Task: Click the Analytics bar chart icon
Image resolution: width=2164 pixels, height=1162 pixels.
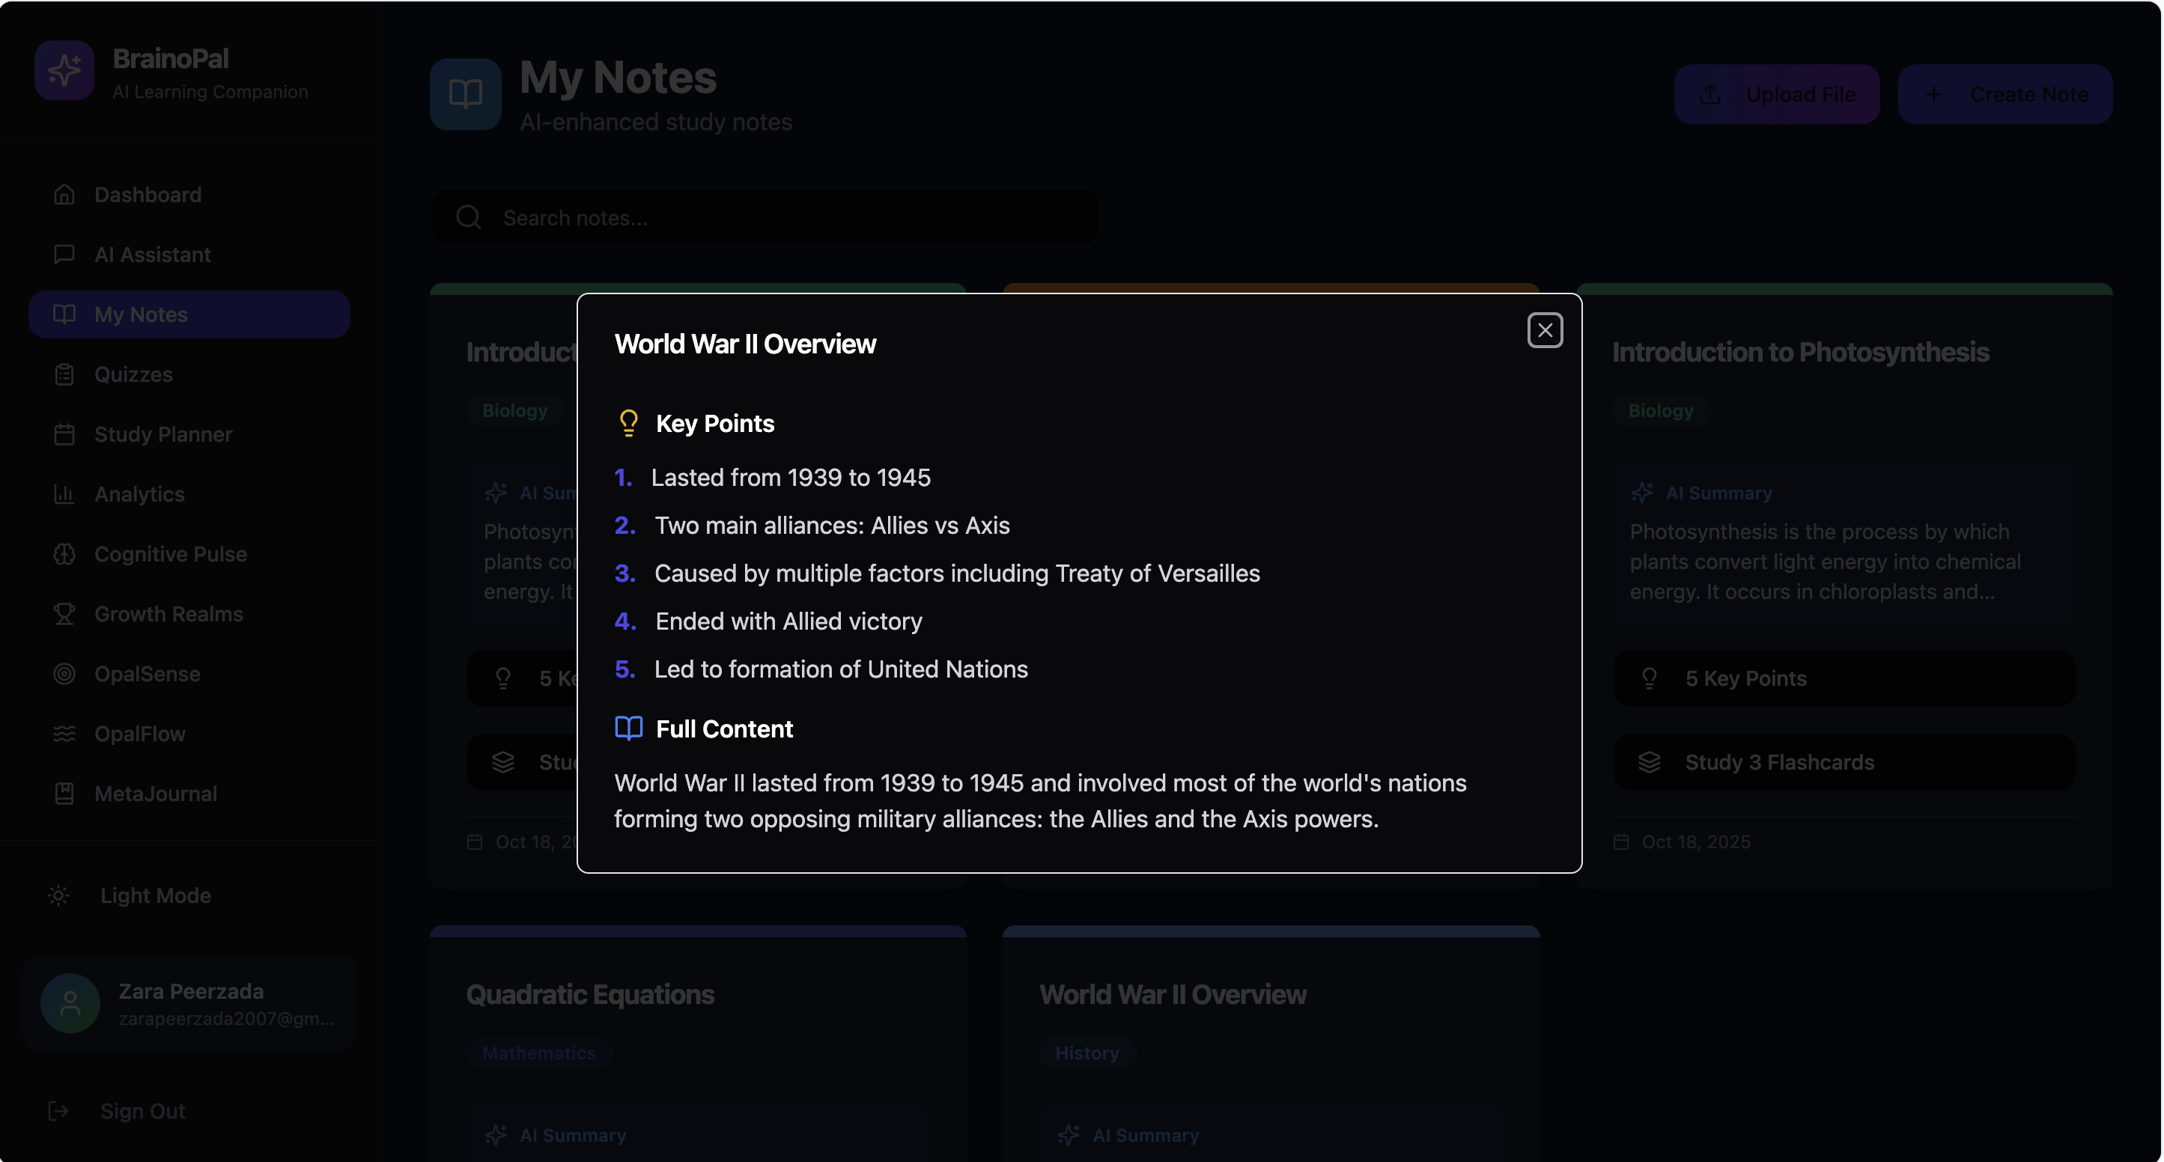Action: 64,494
